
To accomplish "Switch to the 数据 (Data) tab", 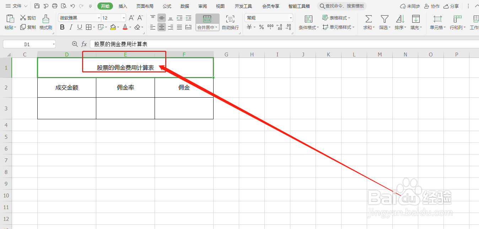I will click(x=185, y=6).
